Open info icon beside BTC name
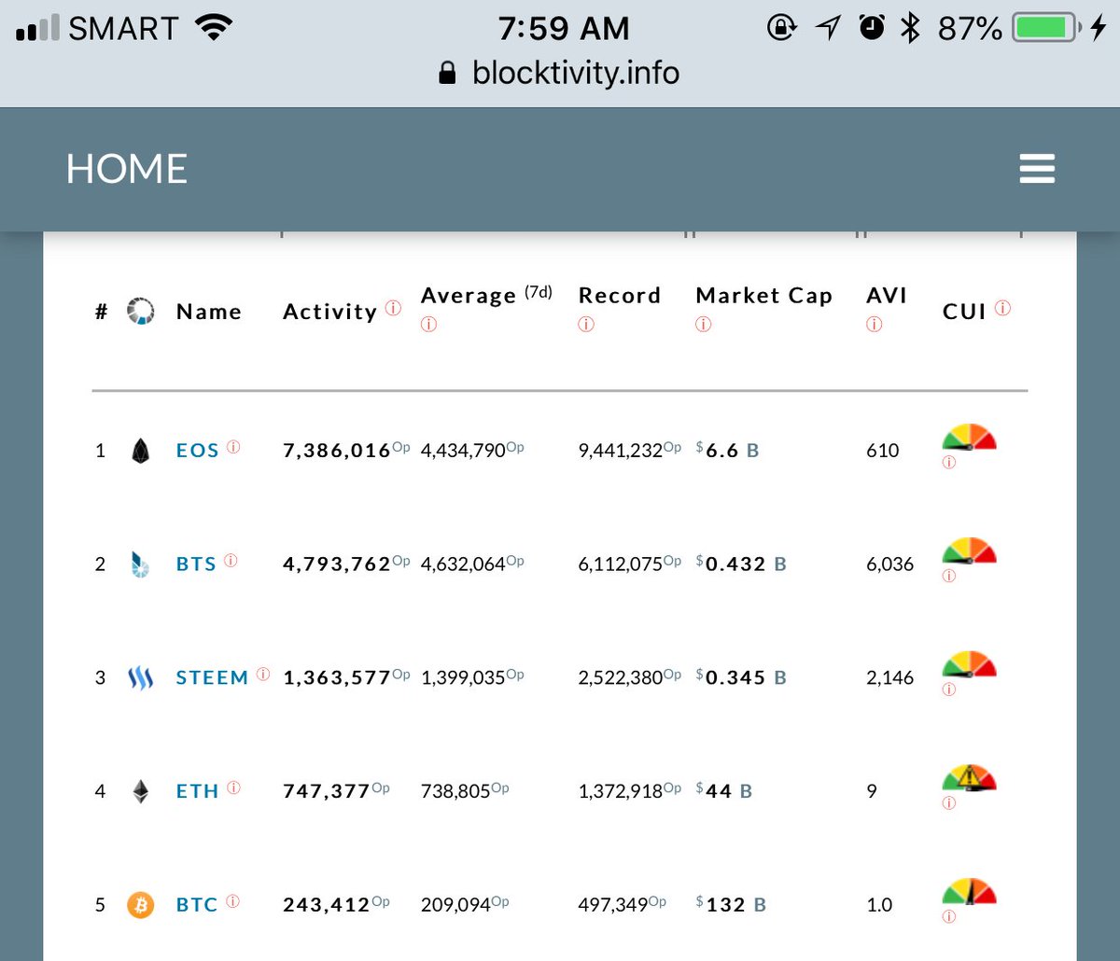 click(x=233, y=901)
